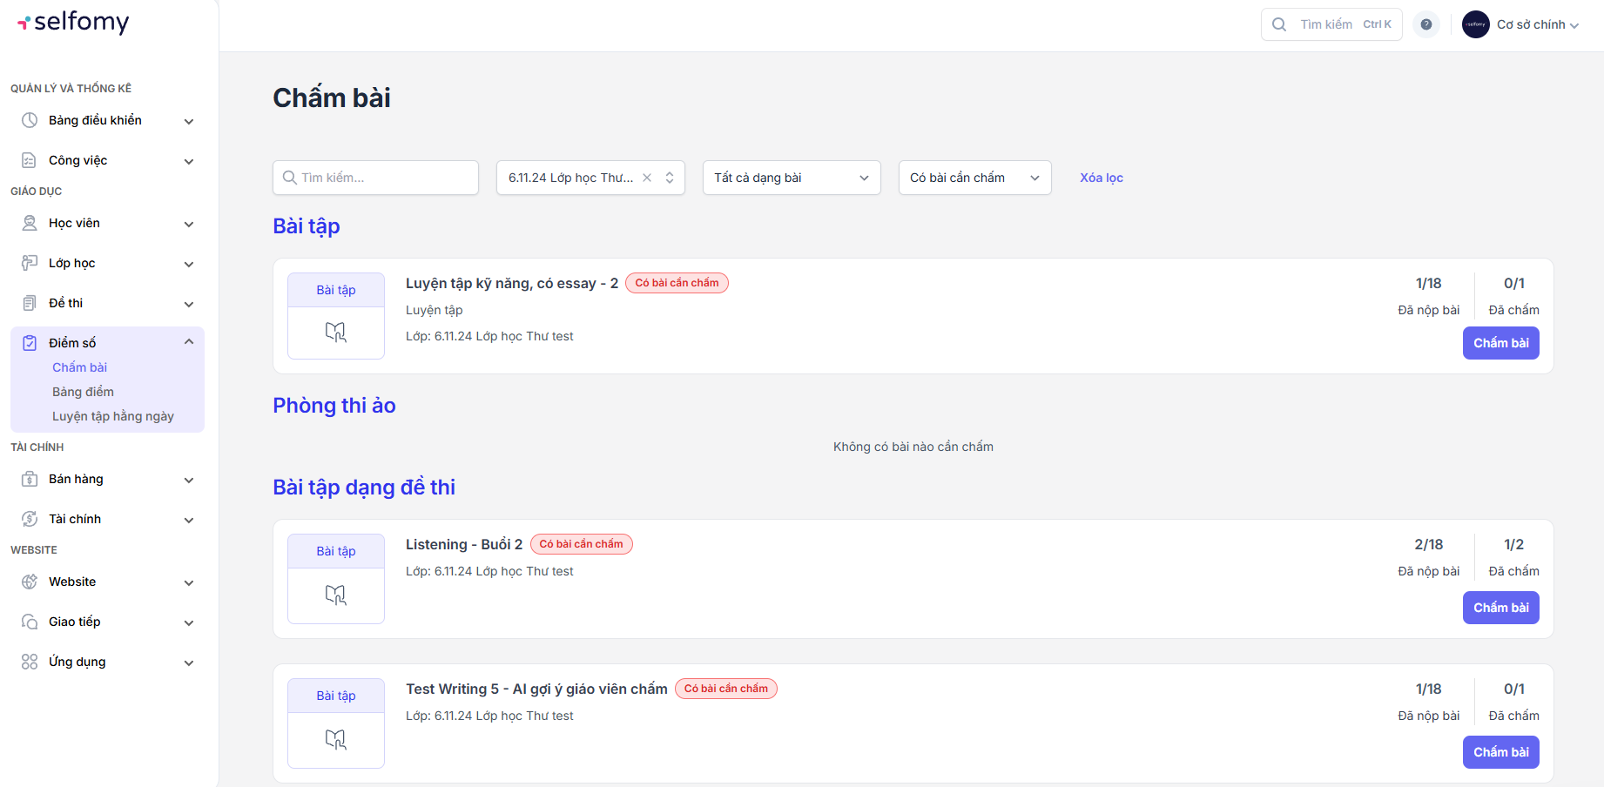Collapse the Điểm số menu section
Screen dimensions: 1604x787
pyautogui.click(x=189, y=342)
